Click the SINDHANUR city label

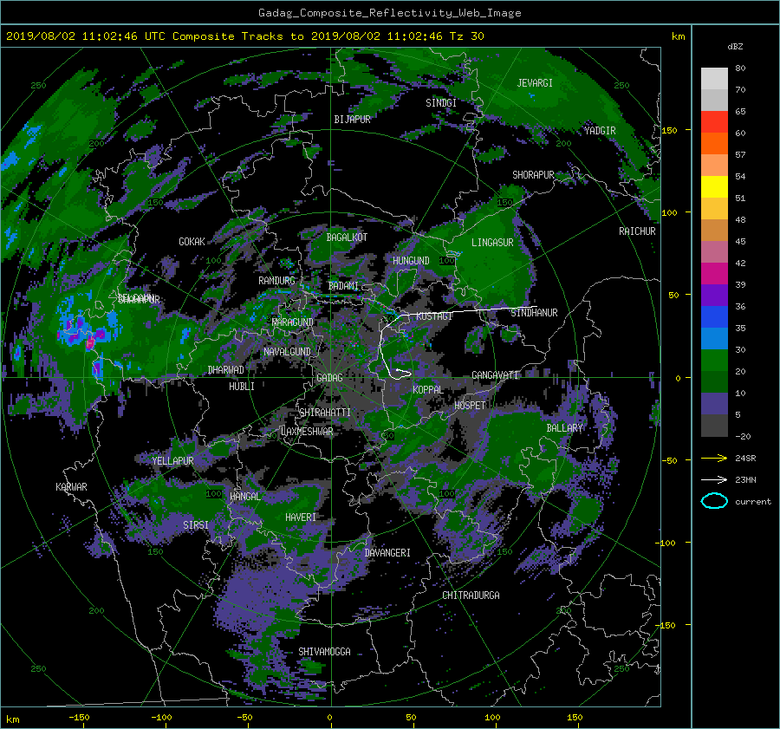click(534, 313)
